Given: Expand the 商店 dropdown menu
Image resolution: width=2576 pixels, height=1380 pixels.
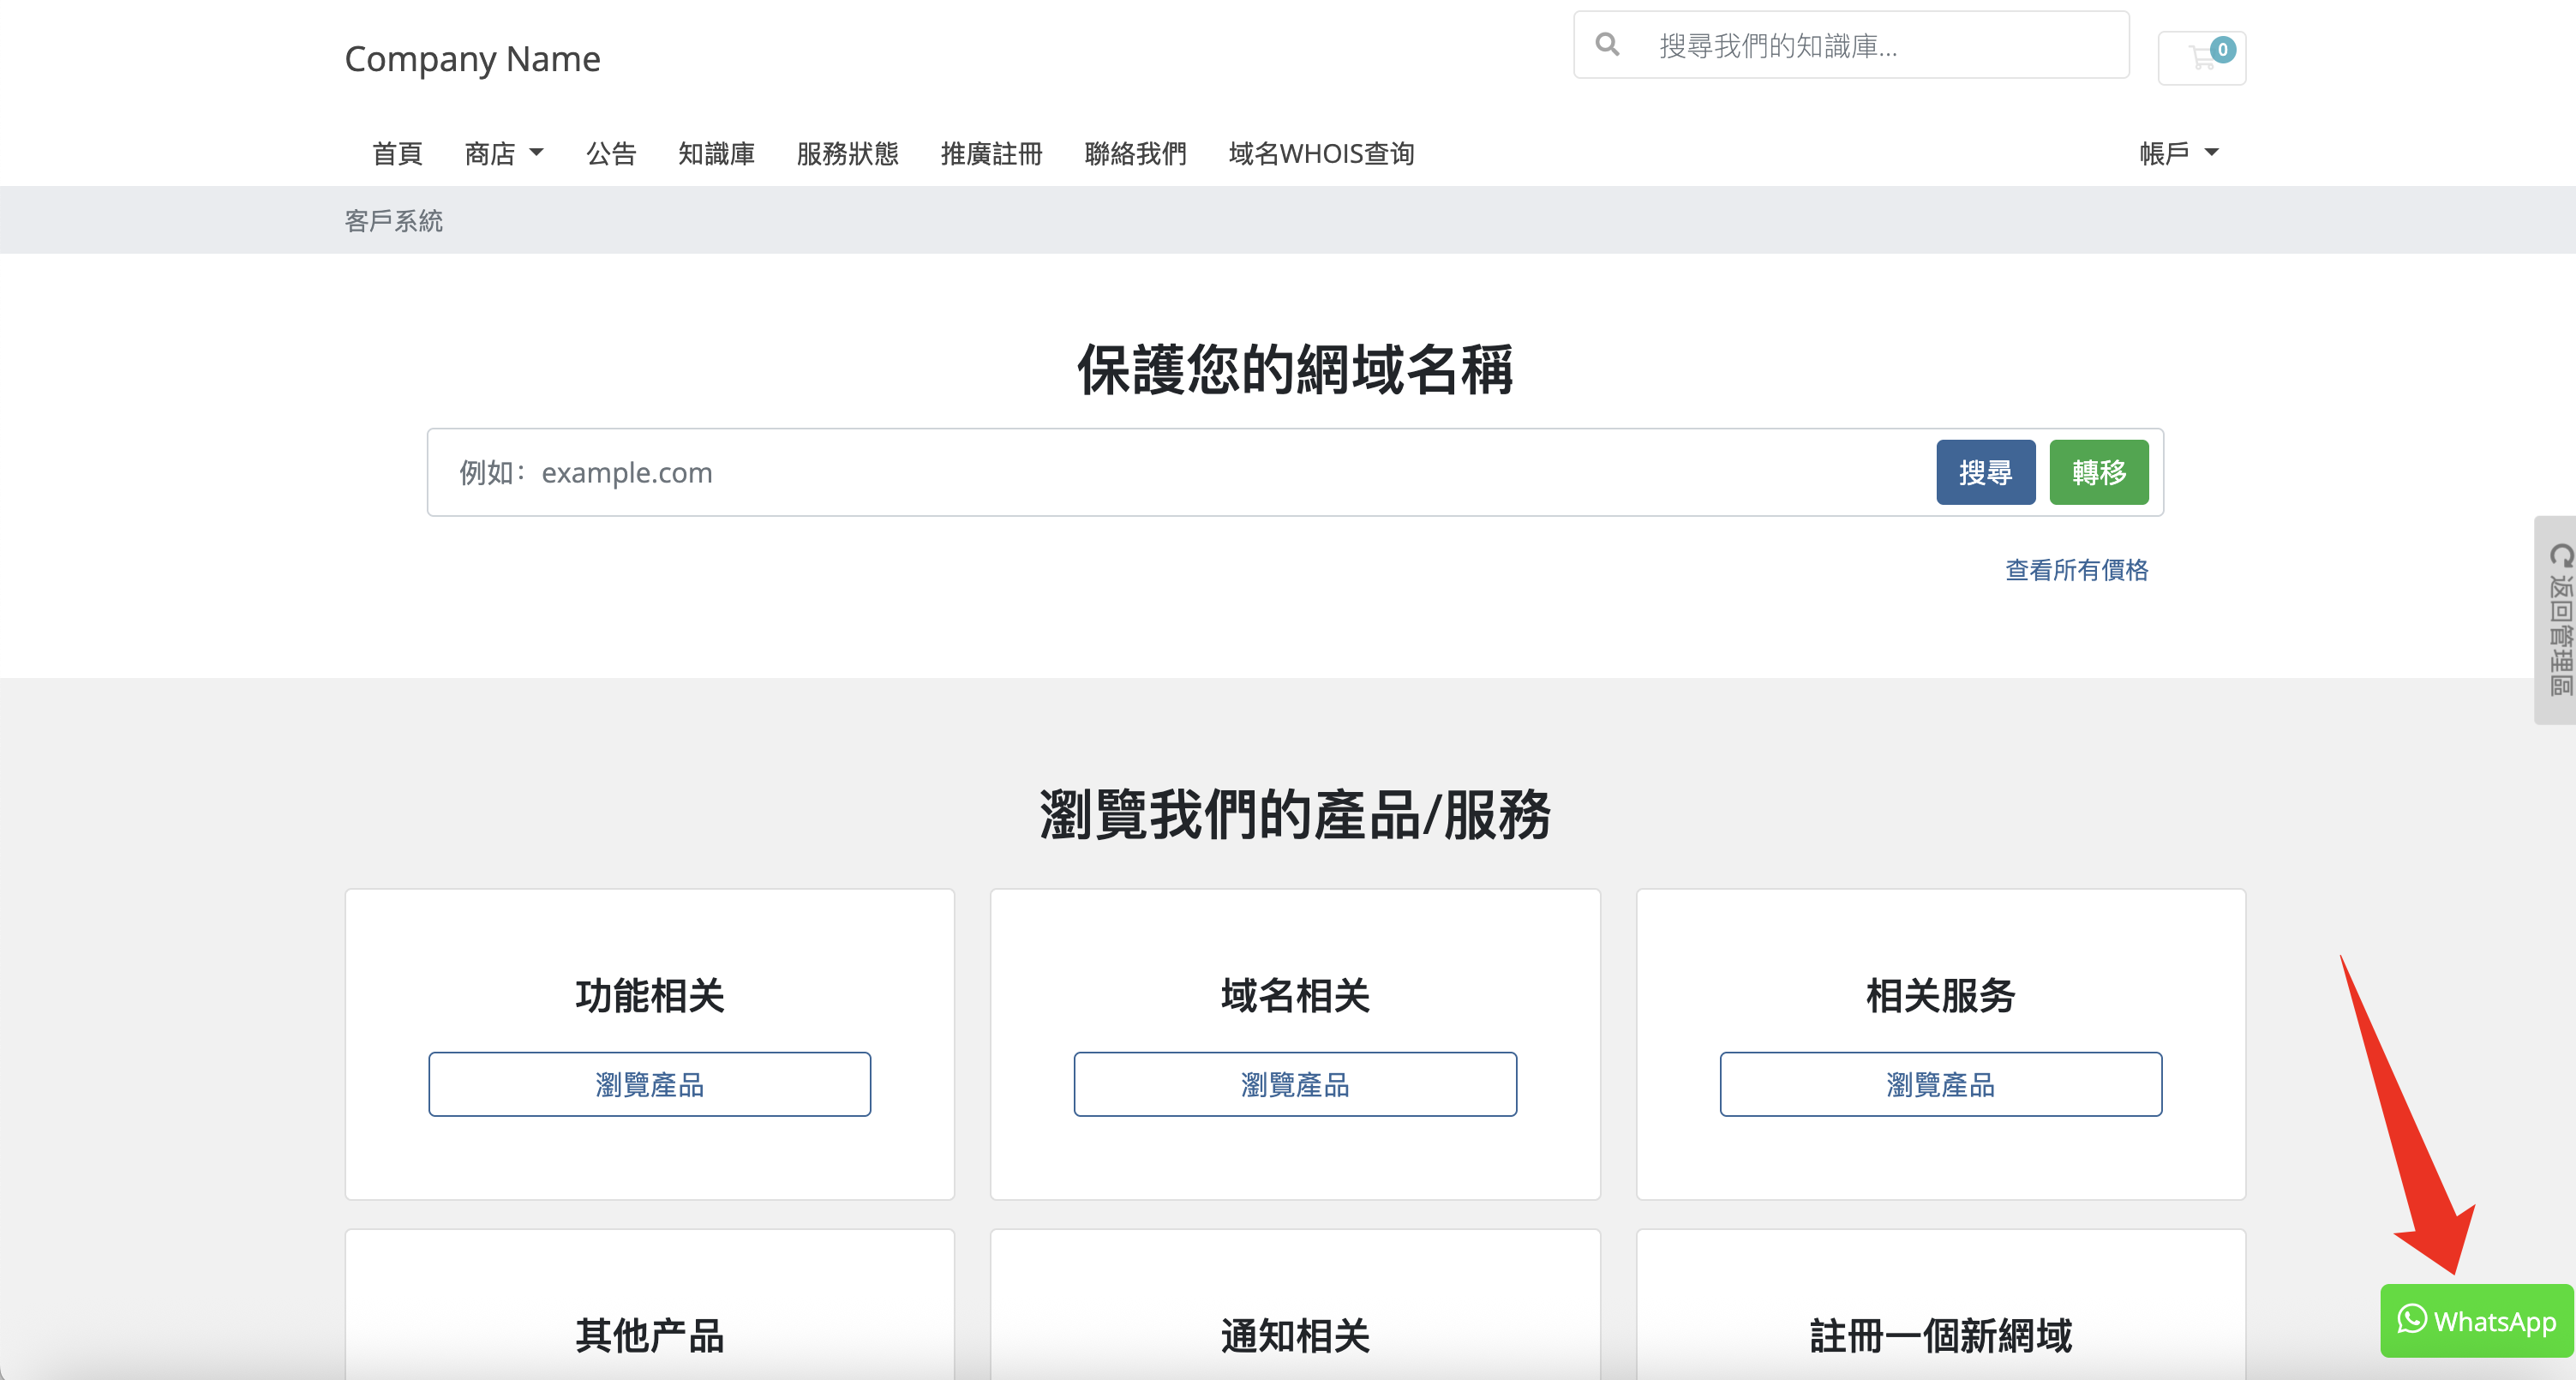Looking at the screenshot, I should (x=503, y=154).
